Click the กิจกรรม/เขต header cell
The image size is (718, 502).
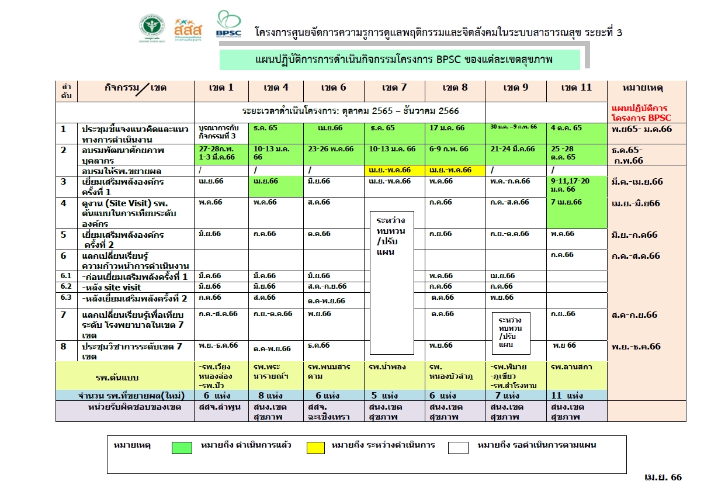pyautogui.click(x=136, y=88)
